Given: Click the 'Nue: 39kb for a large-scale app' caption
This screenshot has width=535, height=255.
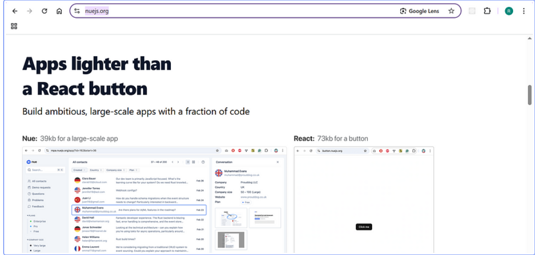Looking at the screenshot, I should click(70, 138).
